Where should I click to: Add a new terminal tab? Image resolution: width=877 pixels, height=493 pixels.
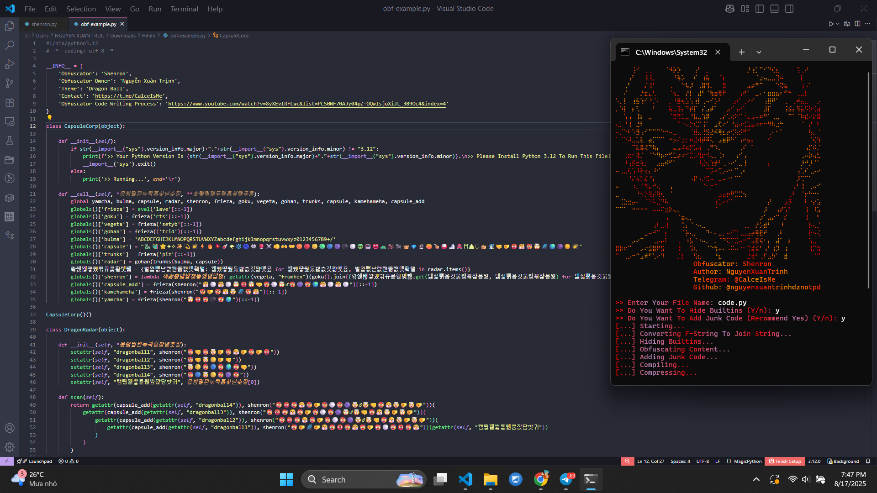[741, 52]
